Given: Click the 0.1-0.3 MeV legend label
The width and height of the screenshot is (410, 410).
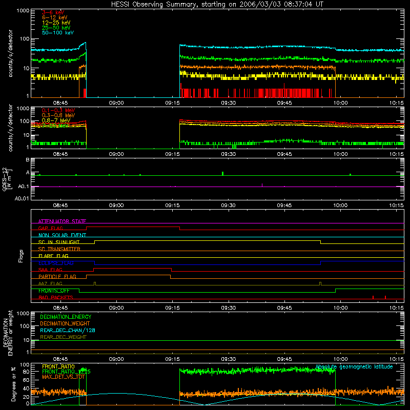Looking at the screenshot, I should 58,110.
